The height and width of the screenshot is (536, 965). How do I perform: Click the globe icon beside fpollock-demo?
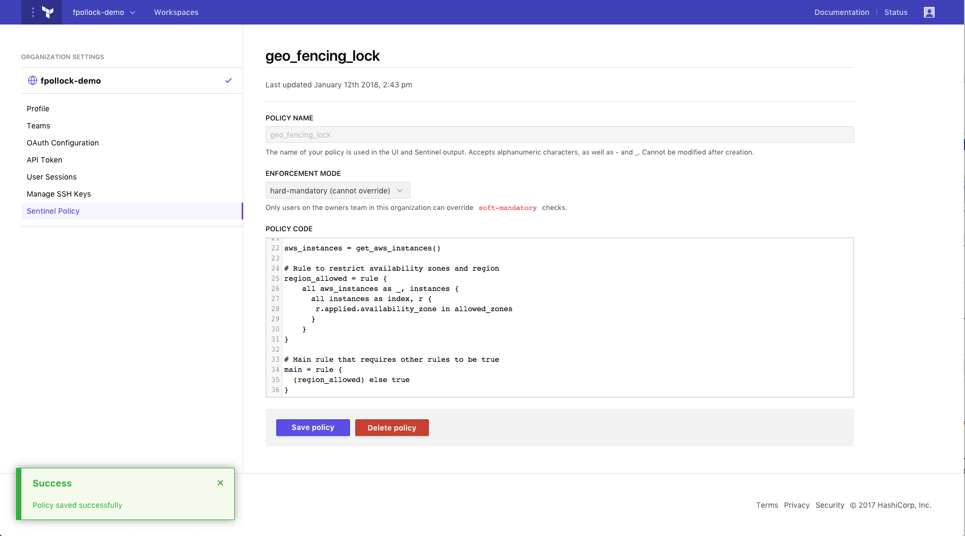click(x=33, y=80)
